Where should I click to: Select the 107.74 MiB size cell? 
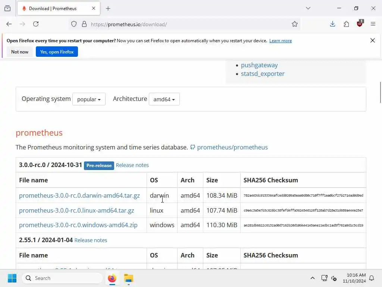pos(222,210)
